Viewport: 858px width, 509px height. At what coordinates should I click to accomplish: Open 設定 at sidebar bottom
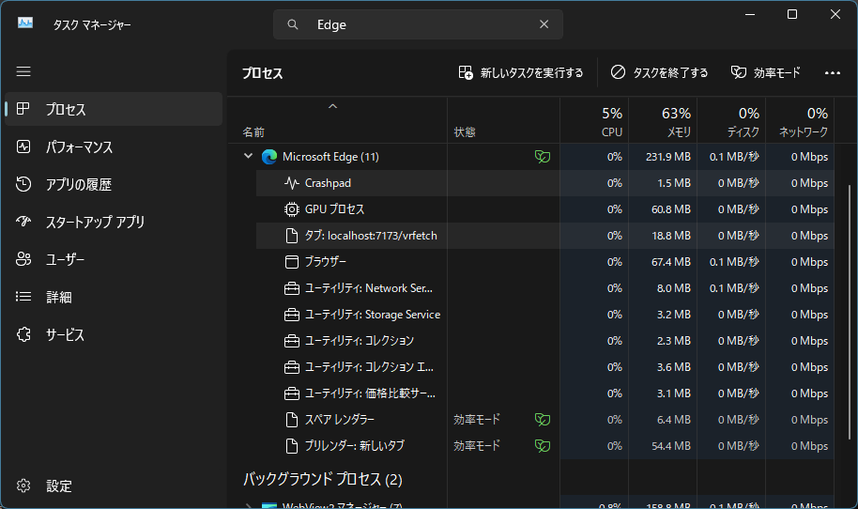[x=114, y=486]
